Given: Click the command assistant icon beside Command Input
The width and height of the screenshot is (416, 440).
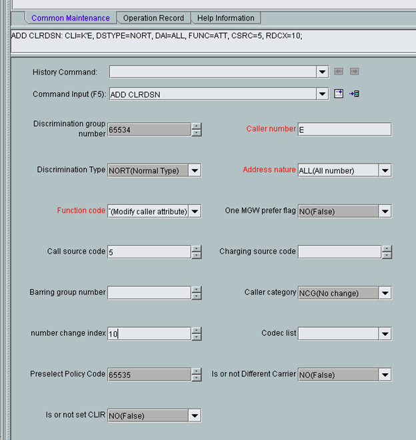Looking at the screenshot, I should point(339,93).
